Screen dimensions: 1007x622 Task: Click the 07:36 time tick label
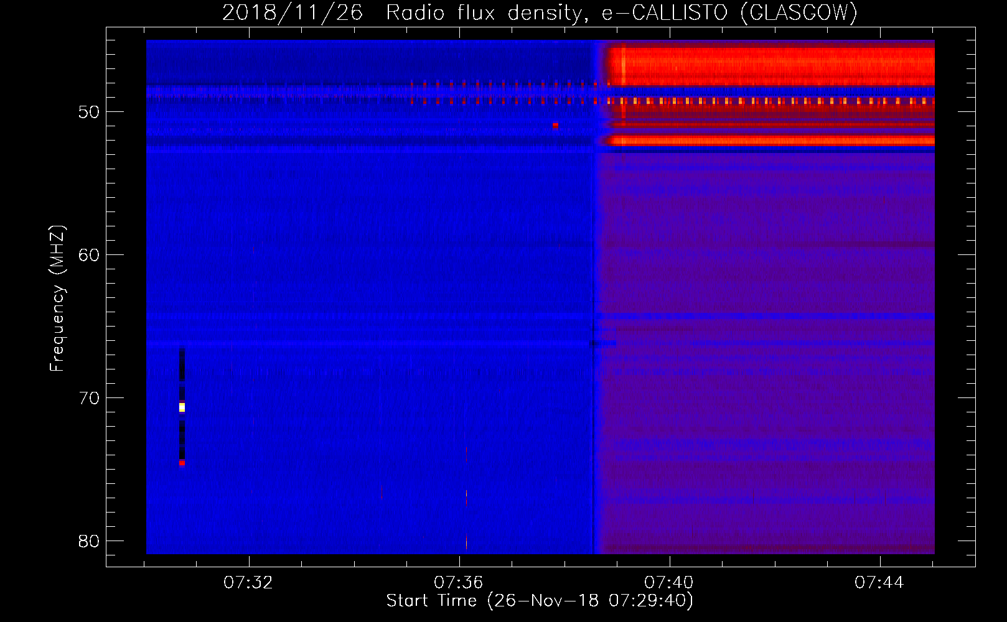pos(459,583)
